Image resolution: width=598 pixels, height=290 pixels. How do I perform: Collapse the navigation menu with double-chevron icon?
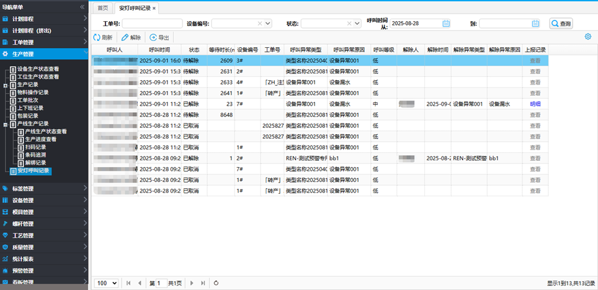point(83,7)
